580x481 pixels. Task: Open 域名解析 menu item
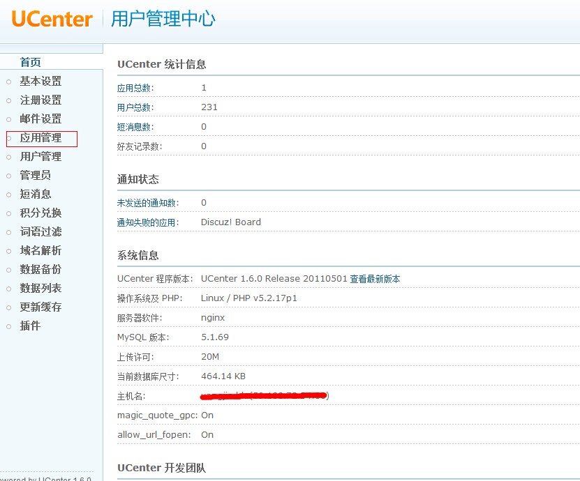pyautogui.click(x=40, y=251)
